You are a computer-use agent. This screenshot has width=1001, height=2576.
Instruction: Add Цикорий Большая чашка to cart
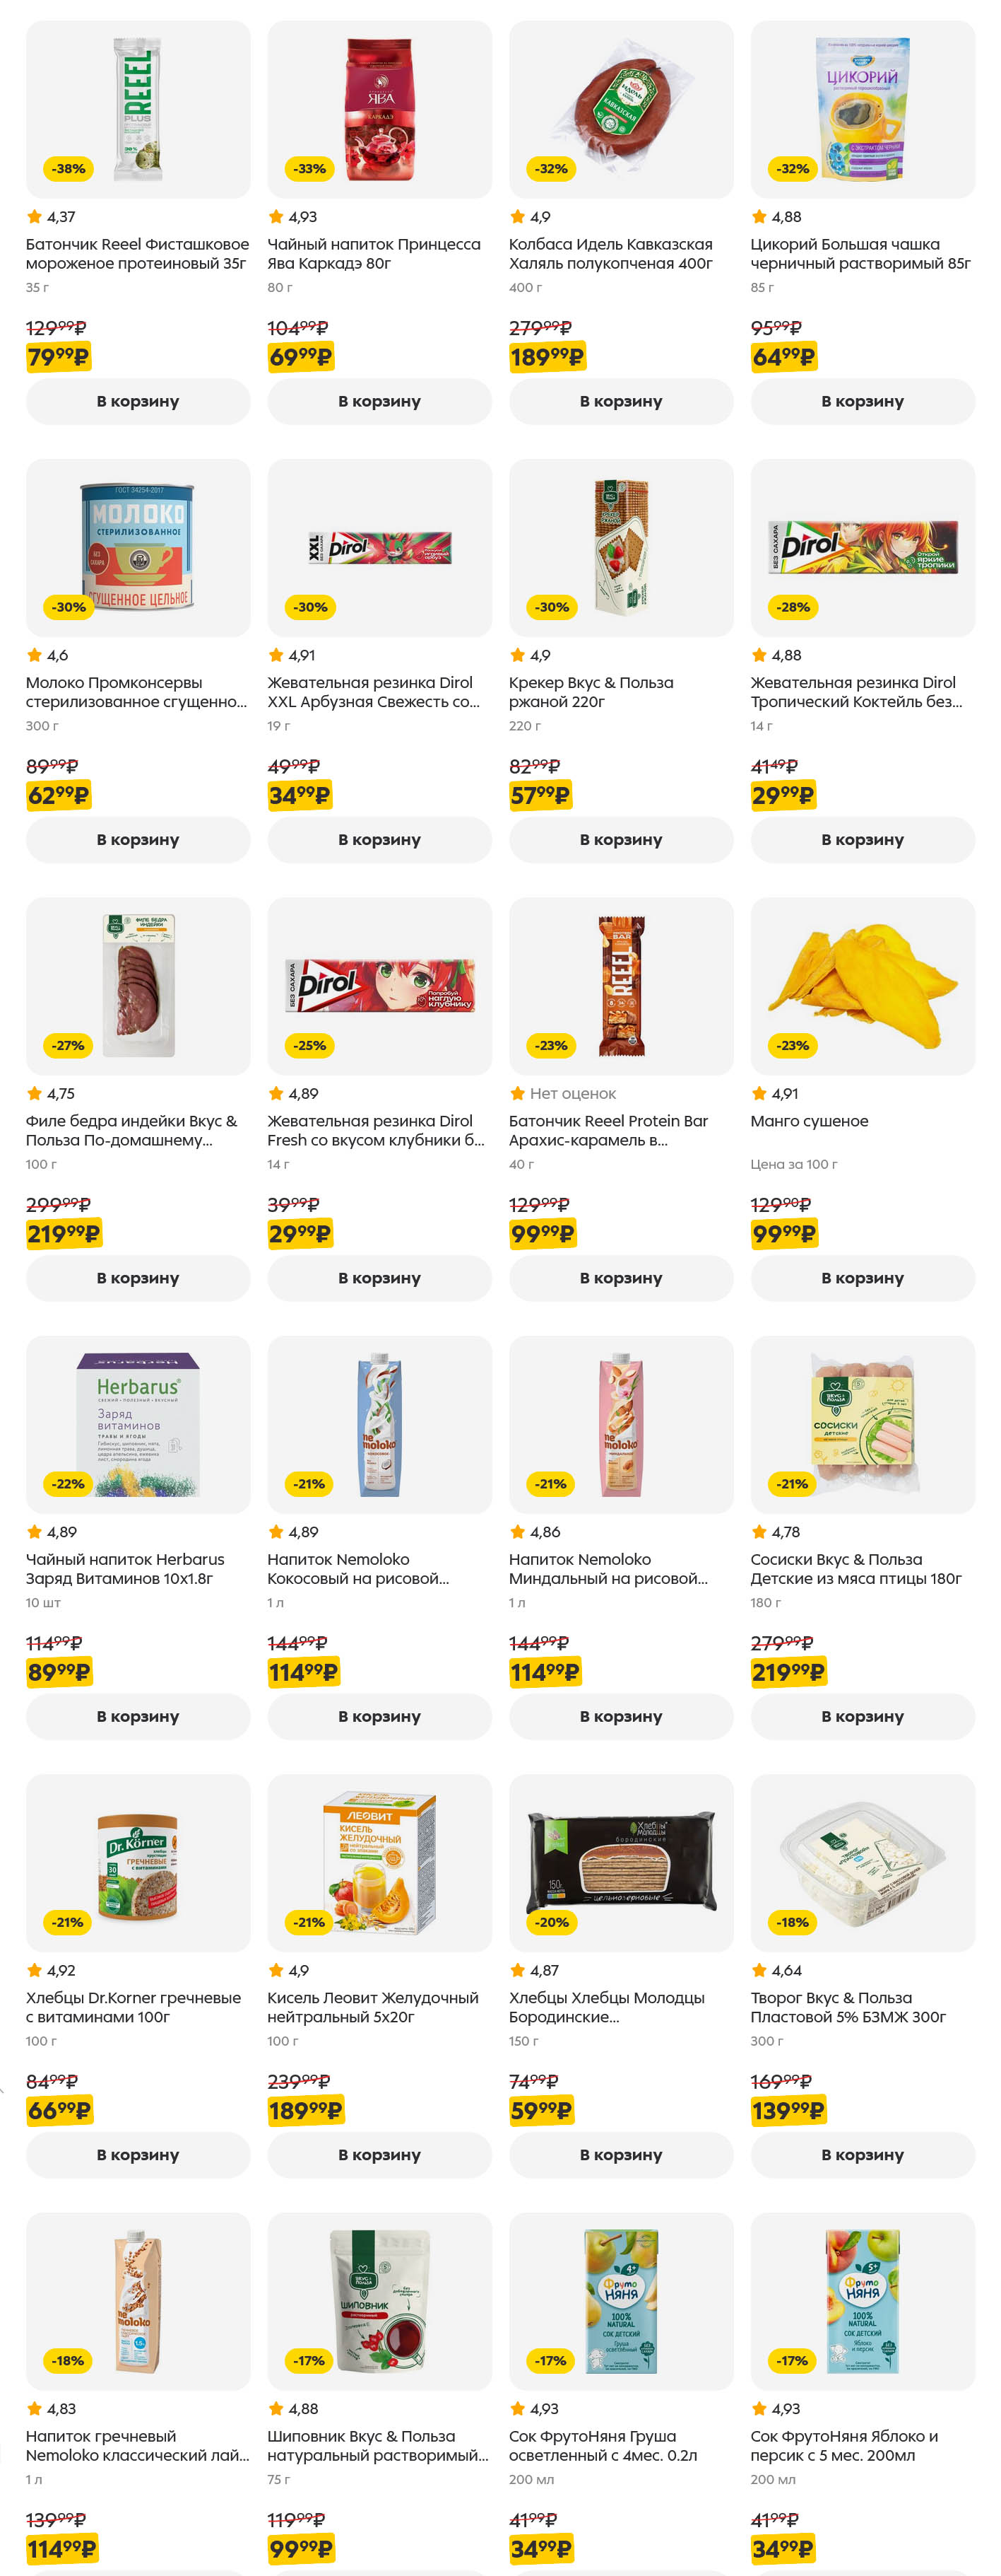[862, 401]
